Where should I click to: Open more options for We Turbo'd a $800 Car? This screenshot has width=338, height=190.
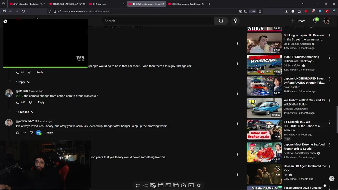[330, 101]
